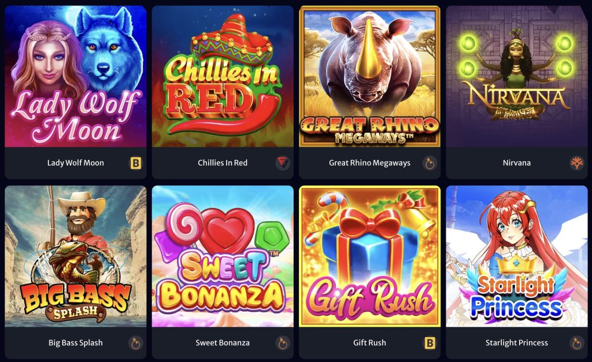
Task: Click the Great Rhino Megaways title label
Action: 369,163
